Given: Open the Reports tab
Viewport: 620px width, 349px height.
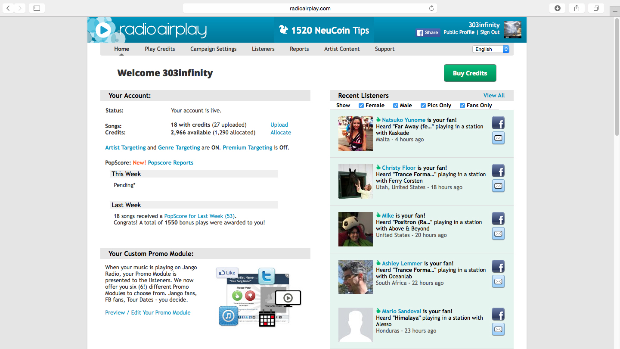Looking at the screenshot, I should [x=299, y=49].
